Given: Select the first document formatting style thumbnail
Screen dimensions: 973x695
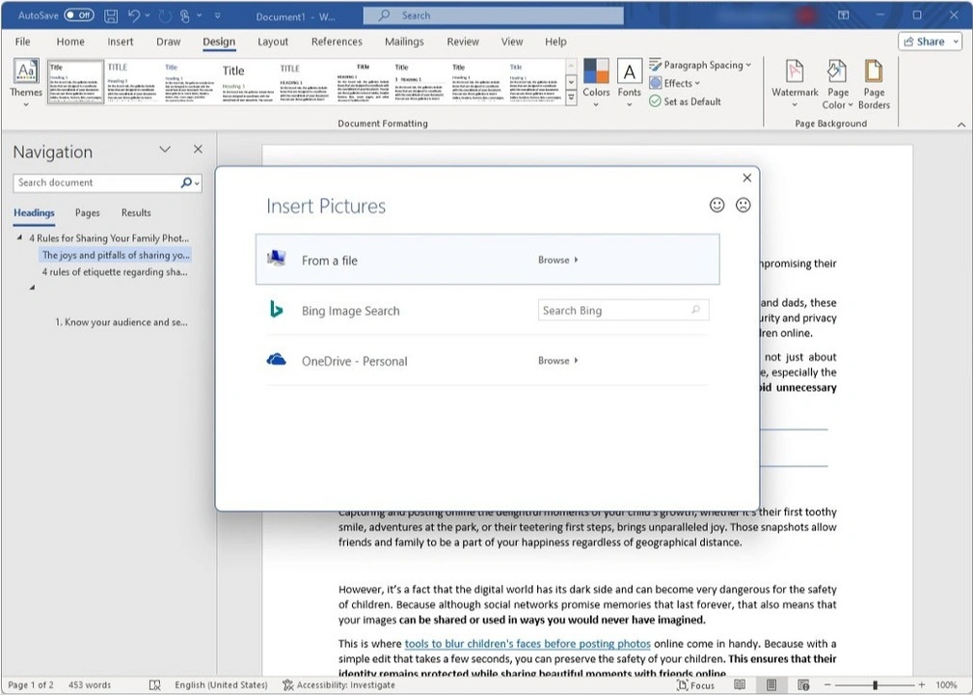Looking at the screenshot, I should (x=75, y=81).
